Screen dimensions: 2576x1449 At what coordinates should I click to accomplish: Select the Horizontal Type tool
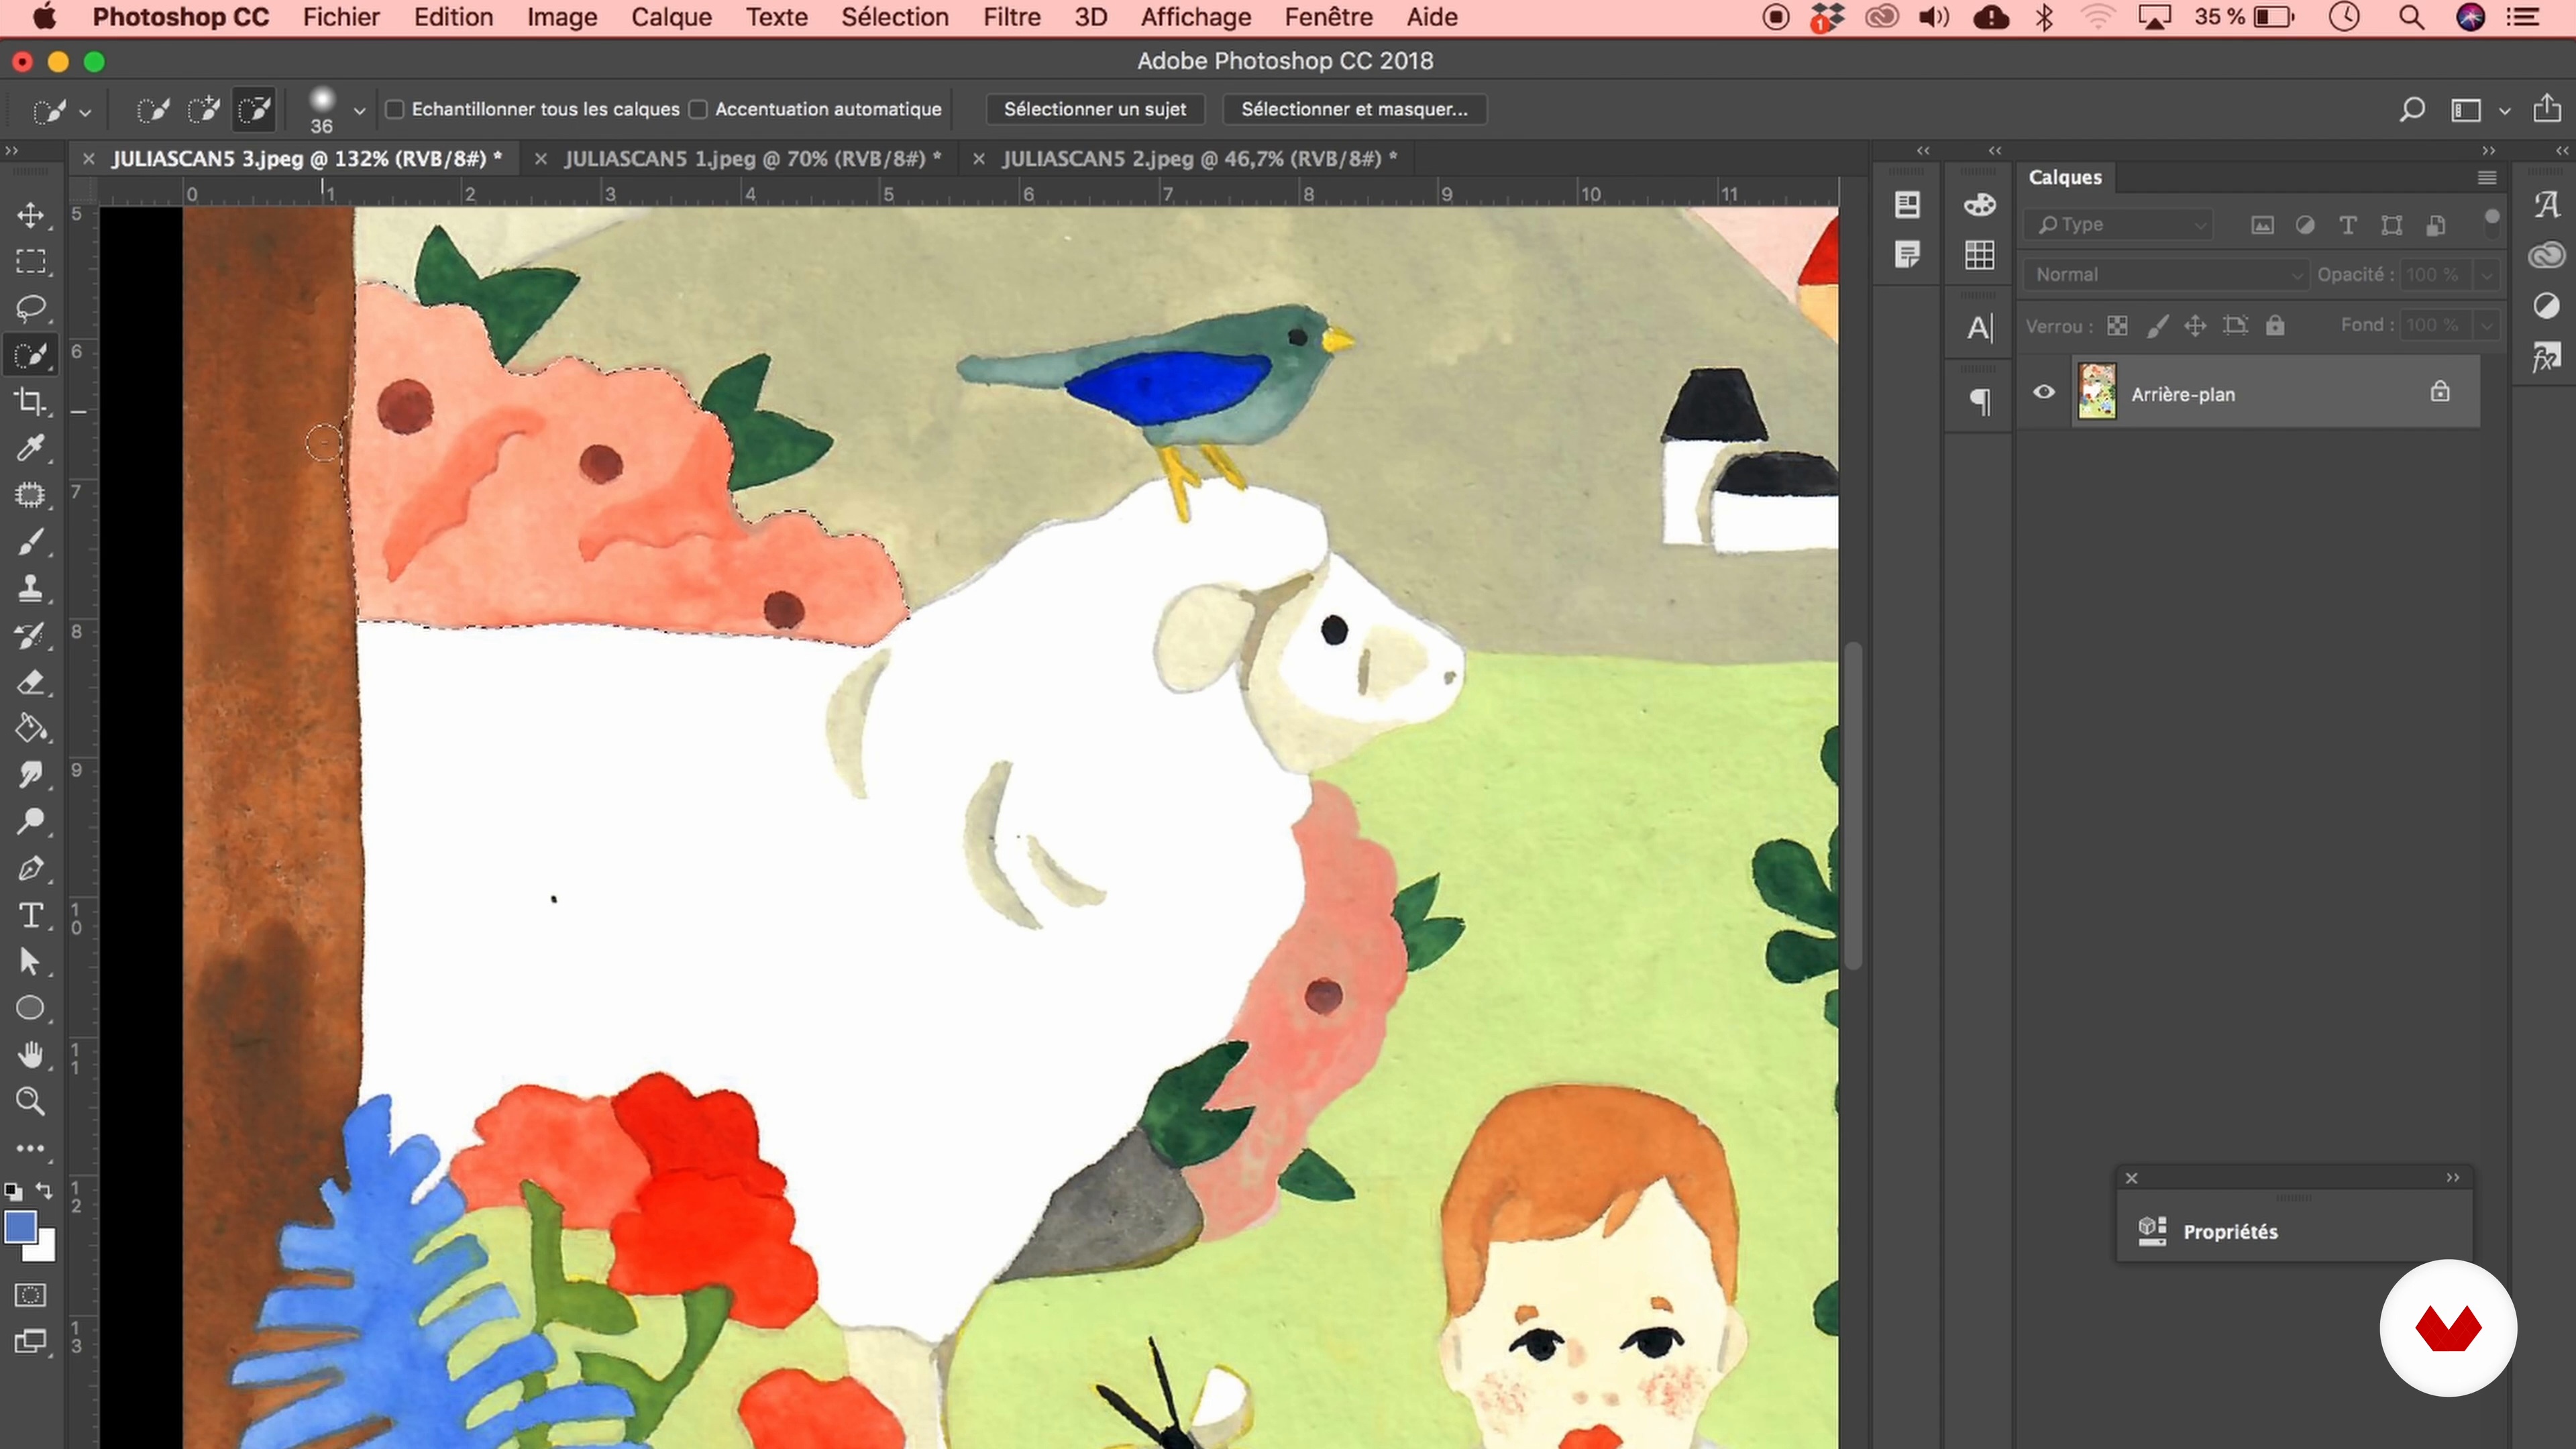pos(30,915)
